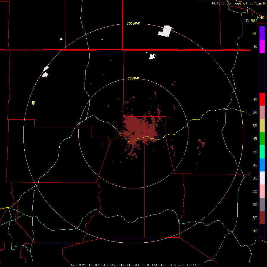
Task: Click the 100 NMI range ring label
Action: pyautogui.click(x=133, y=23)
